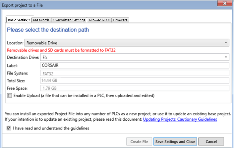Switch to Overwritten Settings tab
The height and width of the screenshot is (149, 235).
[69, 20]
